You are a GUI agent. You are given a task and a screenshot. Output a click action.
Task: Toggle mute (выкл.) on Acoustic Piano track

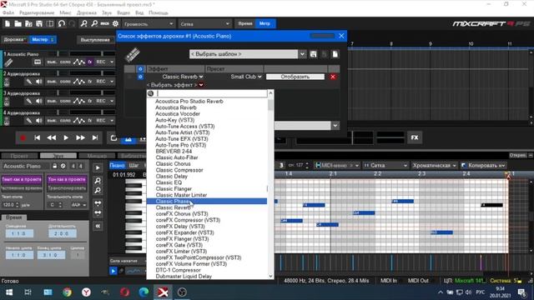52,62
